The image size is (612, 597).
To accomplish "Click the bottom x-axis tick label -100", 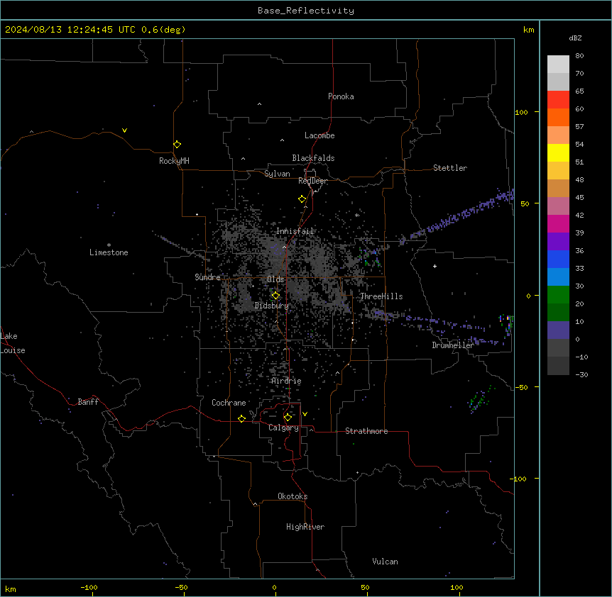I will click(x=89, y=587).
